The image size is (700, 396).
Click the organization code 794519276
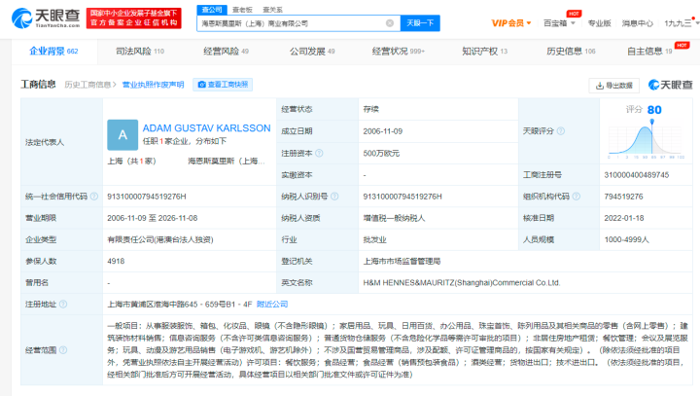pos(623,197)
